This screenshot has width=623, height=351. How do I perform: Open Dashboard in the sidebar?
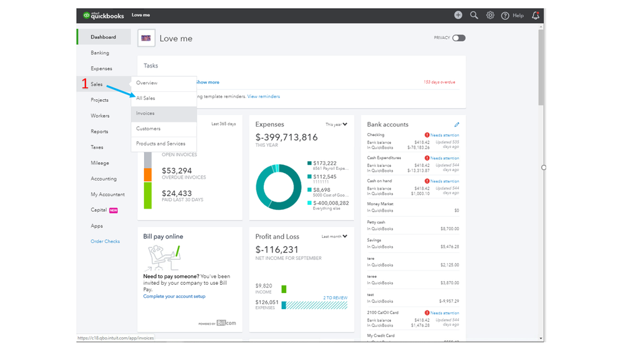click(x=104, y=37)
